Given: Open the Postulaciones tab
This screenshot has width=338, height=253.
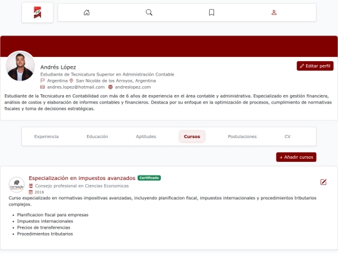Looking at the screenshot, I should tap(242, 136).
